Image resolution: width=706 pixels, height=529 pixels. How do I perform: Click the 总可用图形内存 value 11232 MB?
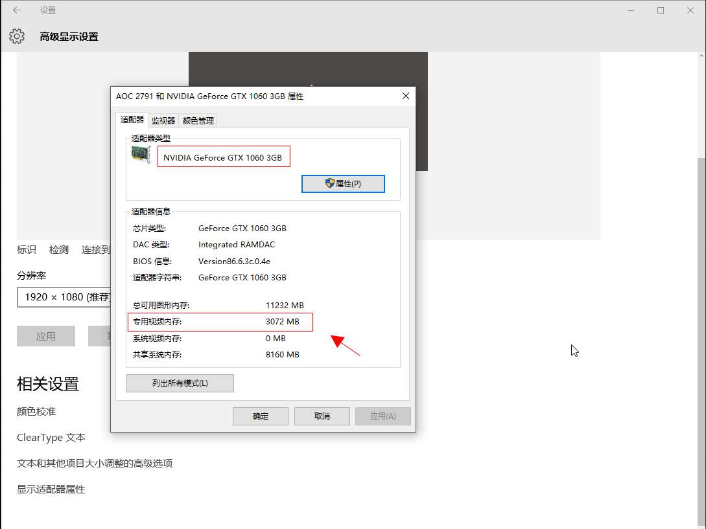point(285,306)
